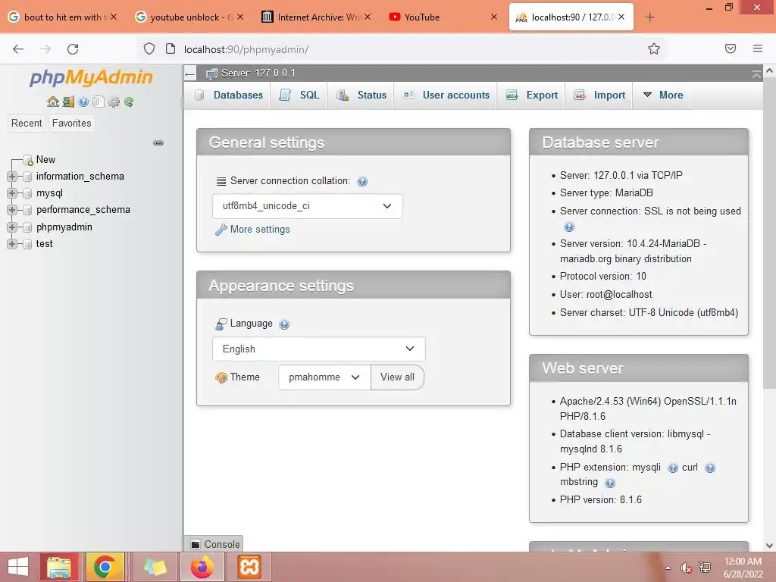Click collapse page header icon at top right
Screen dimensions: 776x582
point(756,74)
